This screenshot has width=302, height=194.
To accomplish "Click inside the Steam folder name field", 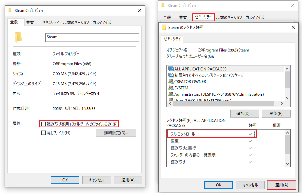I will point(92,37).
